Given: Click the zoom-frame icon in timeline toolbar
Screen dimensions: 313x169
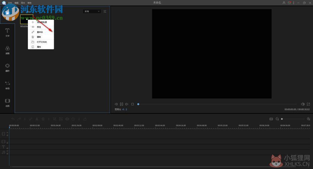Looking at the screenshot, I should pos(61,119).
